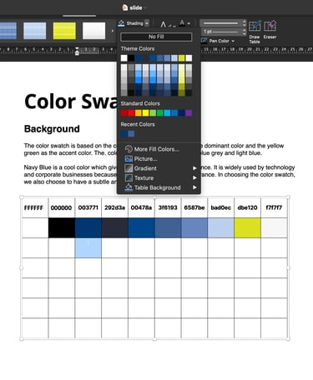Pick the white theme color swatch
Screen dimensions: 313x380
tap(124, 58)
